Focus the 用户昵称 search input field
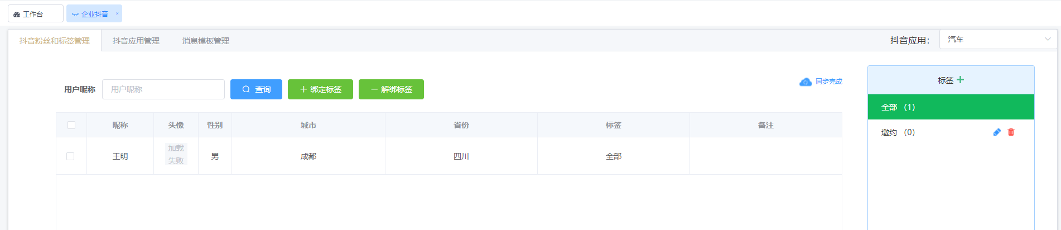 pyautogui.click(x=163, y=89)
